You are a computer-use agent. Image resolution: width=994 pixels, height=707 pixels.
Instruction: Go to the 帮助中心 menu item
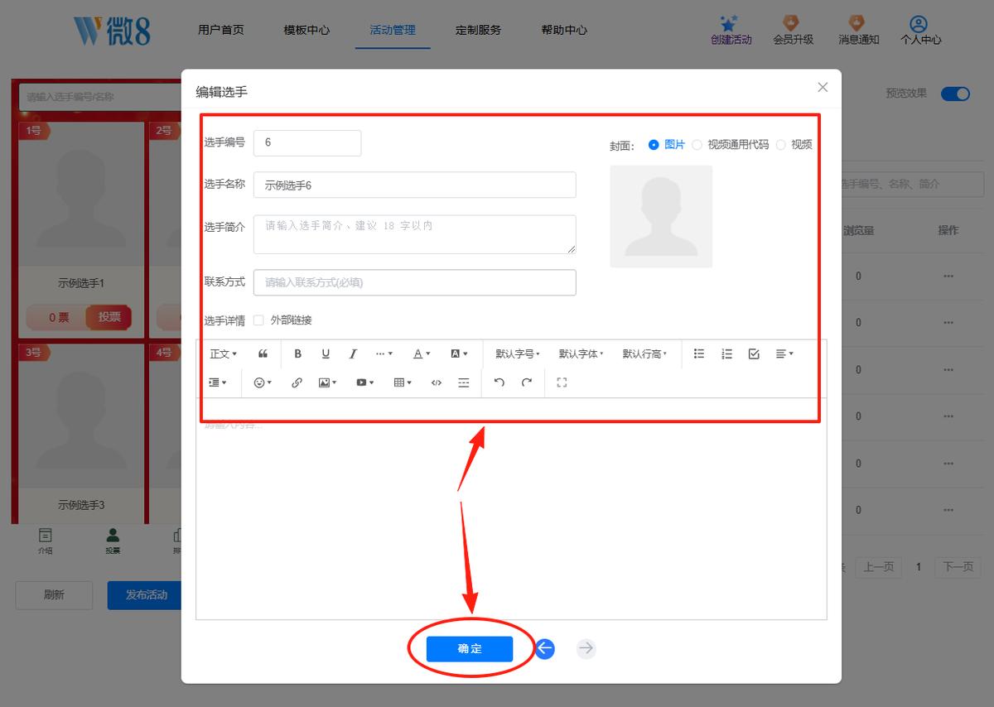[564, 30]
